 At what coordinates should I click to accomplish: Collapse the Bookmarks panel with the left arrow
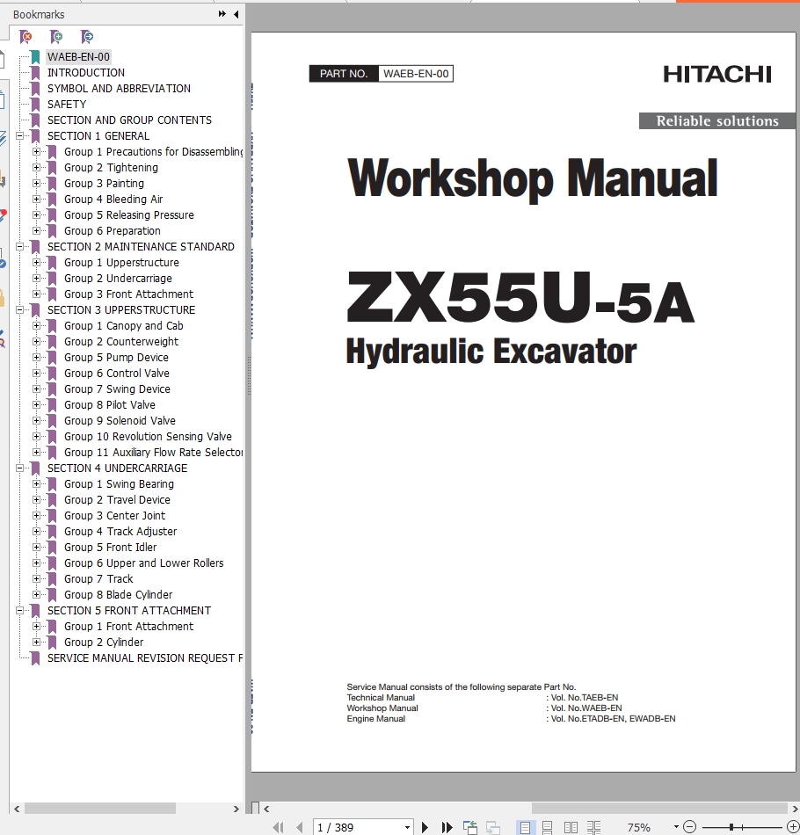236,14
